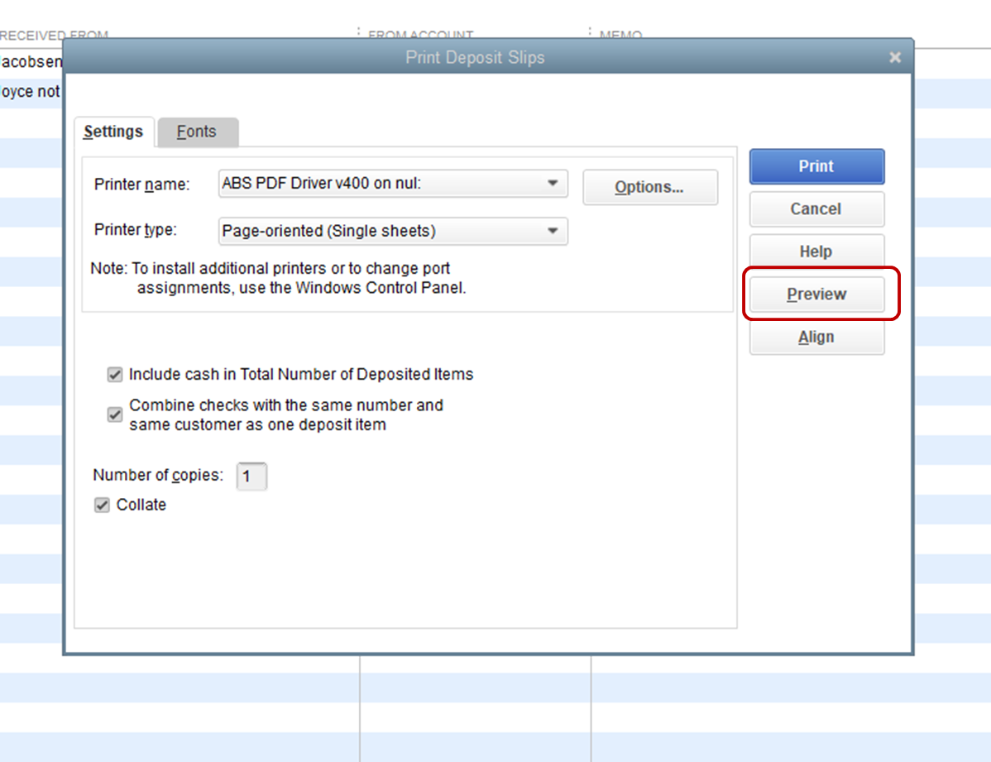Uncheck Include cash in Total Number checkbox
991x762 pixels.
tap(115, 375)
